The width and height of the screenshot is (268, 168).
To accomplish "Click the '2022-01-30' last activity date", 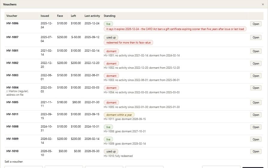I will [x=92, y=102].
